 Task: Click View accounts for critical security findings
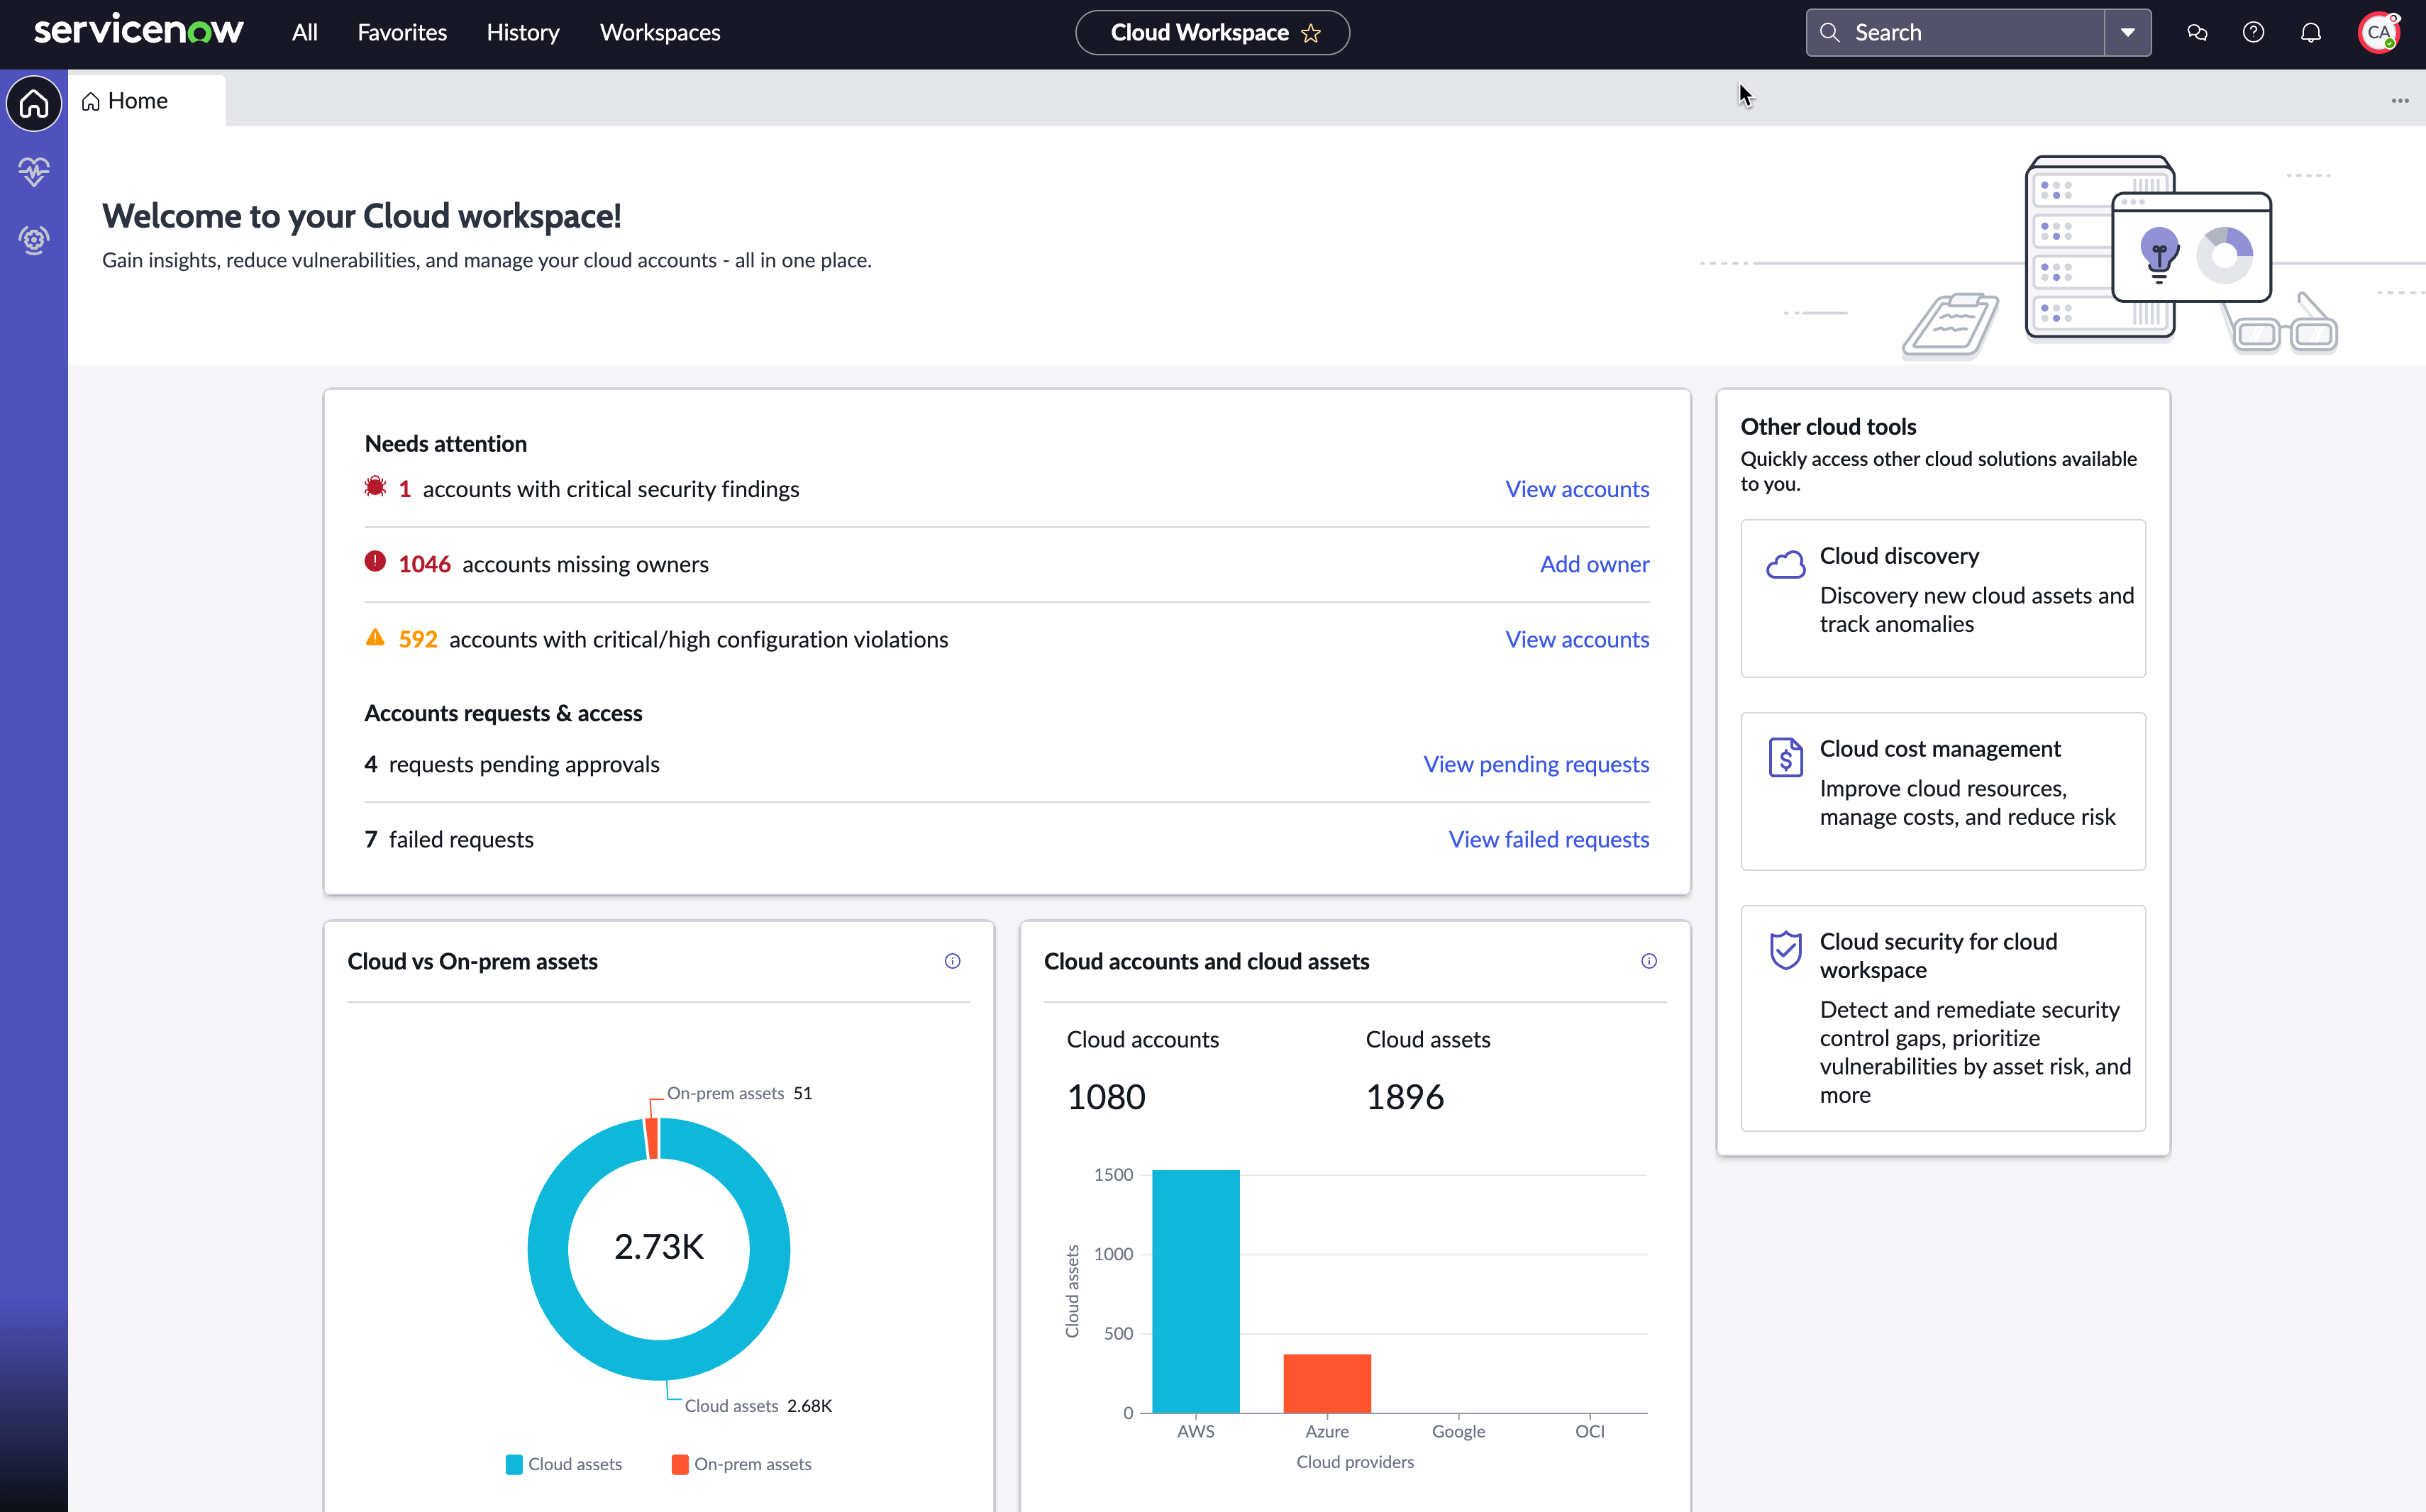(1577, 489)
